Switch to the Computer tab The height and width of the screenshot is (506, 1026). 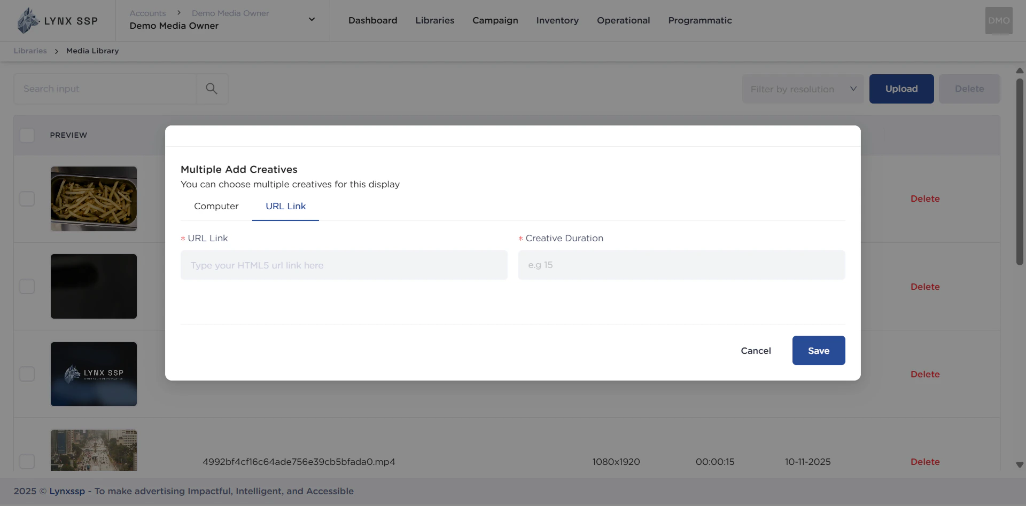tap(216, 206)
